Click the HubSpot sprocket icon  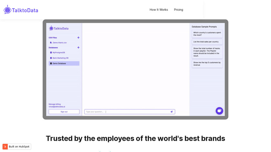pos(5,147)
